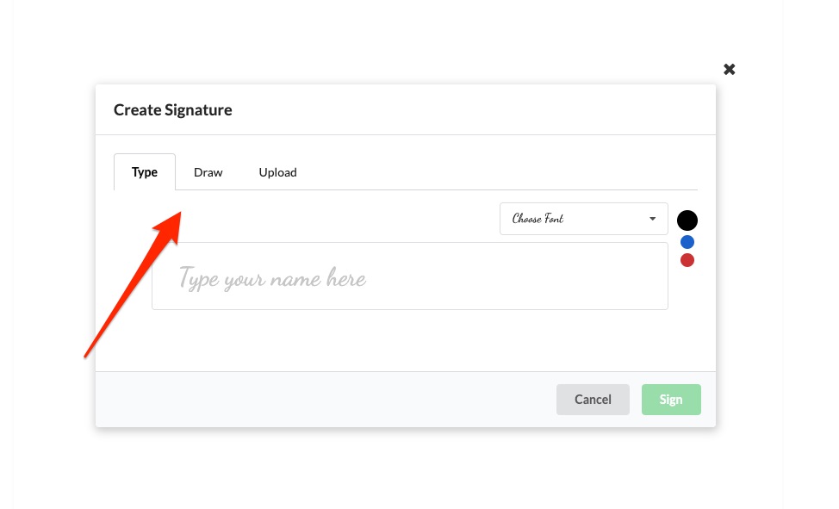Click the white header area beside the title
This screenshot has width=839, height=509.
coord(474,110)
